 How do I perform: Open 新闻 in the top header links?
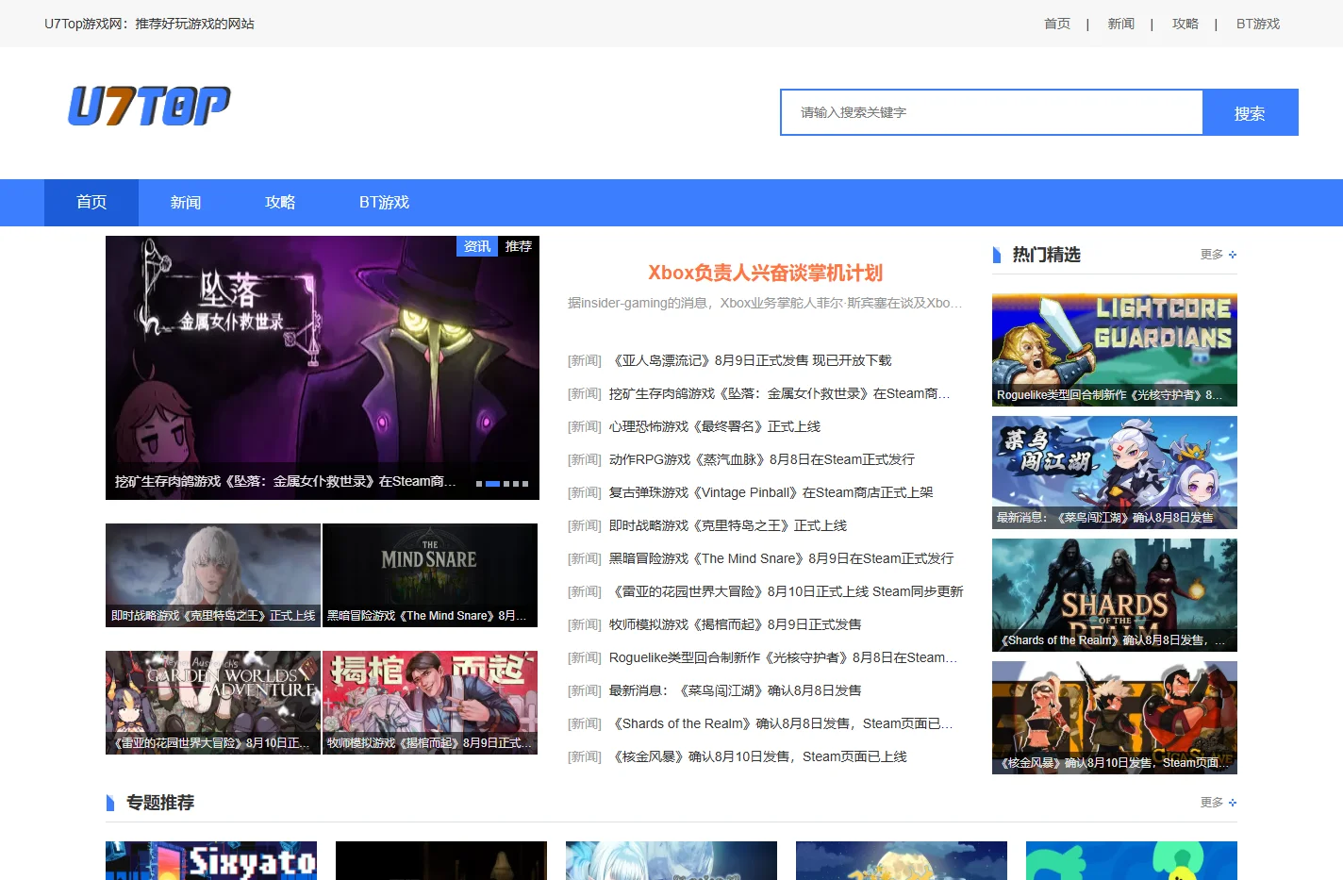click(x=1120, y=24)
